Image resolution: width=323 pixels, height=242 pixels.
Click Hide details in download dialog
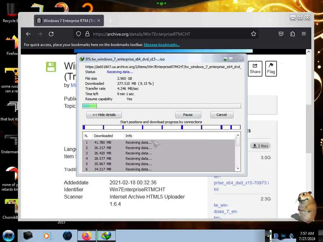tap(104, 115)
